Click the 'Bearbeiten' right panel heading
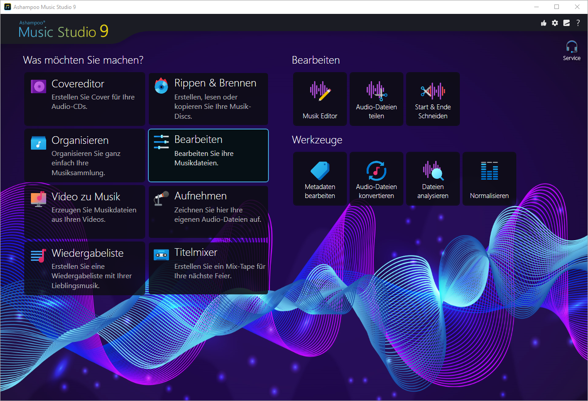Image resolution: width=588 pixels, height=401 pixels. coord(316,60)
